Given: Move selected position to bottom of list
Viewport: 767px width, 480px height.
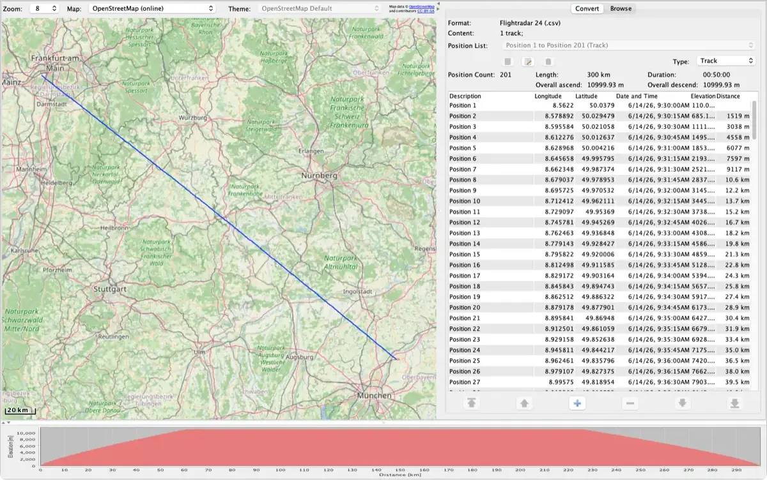Looking at the screenshot, I should pos(735,403).
